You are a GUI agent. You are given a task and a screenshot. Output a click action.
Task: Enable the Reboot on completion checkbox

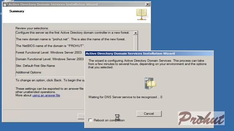pos(90,120)
